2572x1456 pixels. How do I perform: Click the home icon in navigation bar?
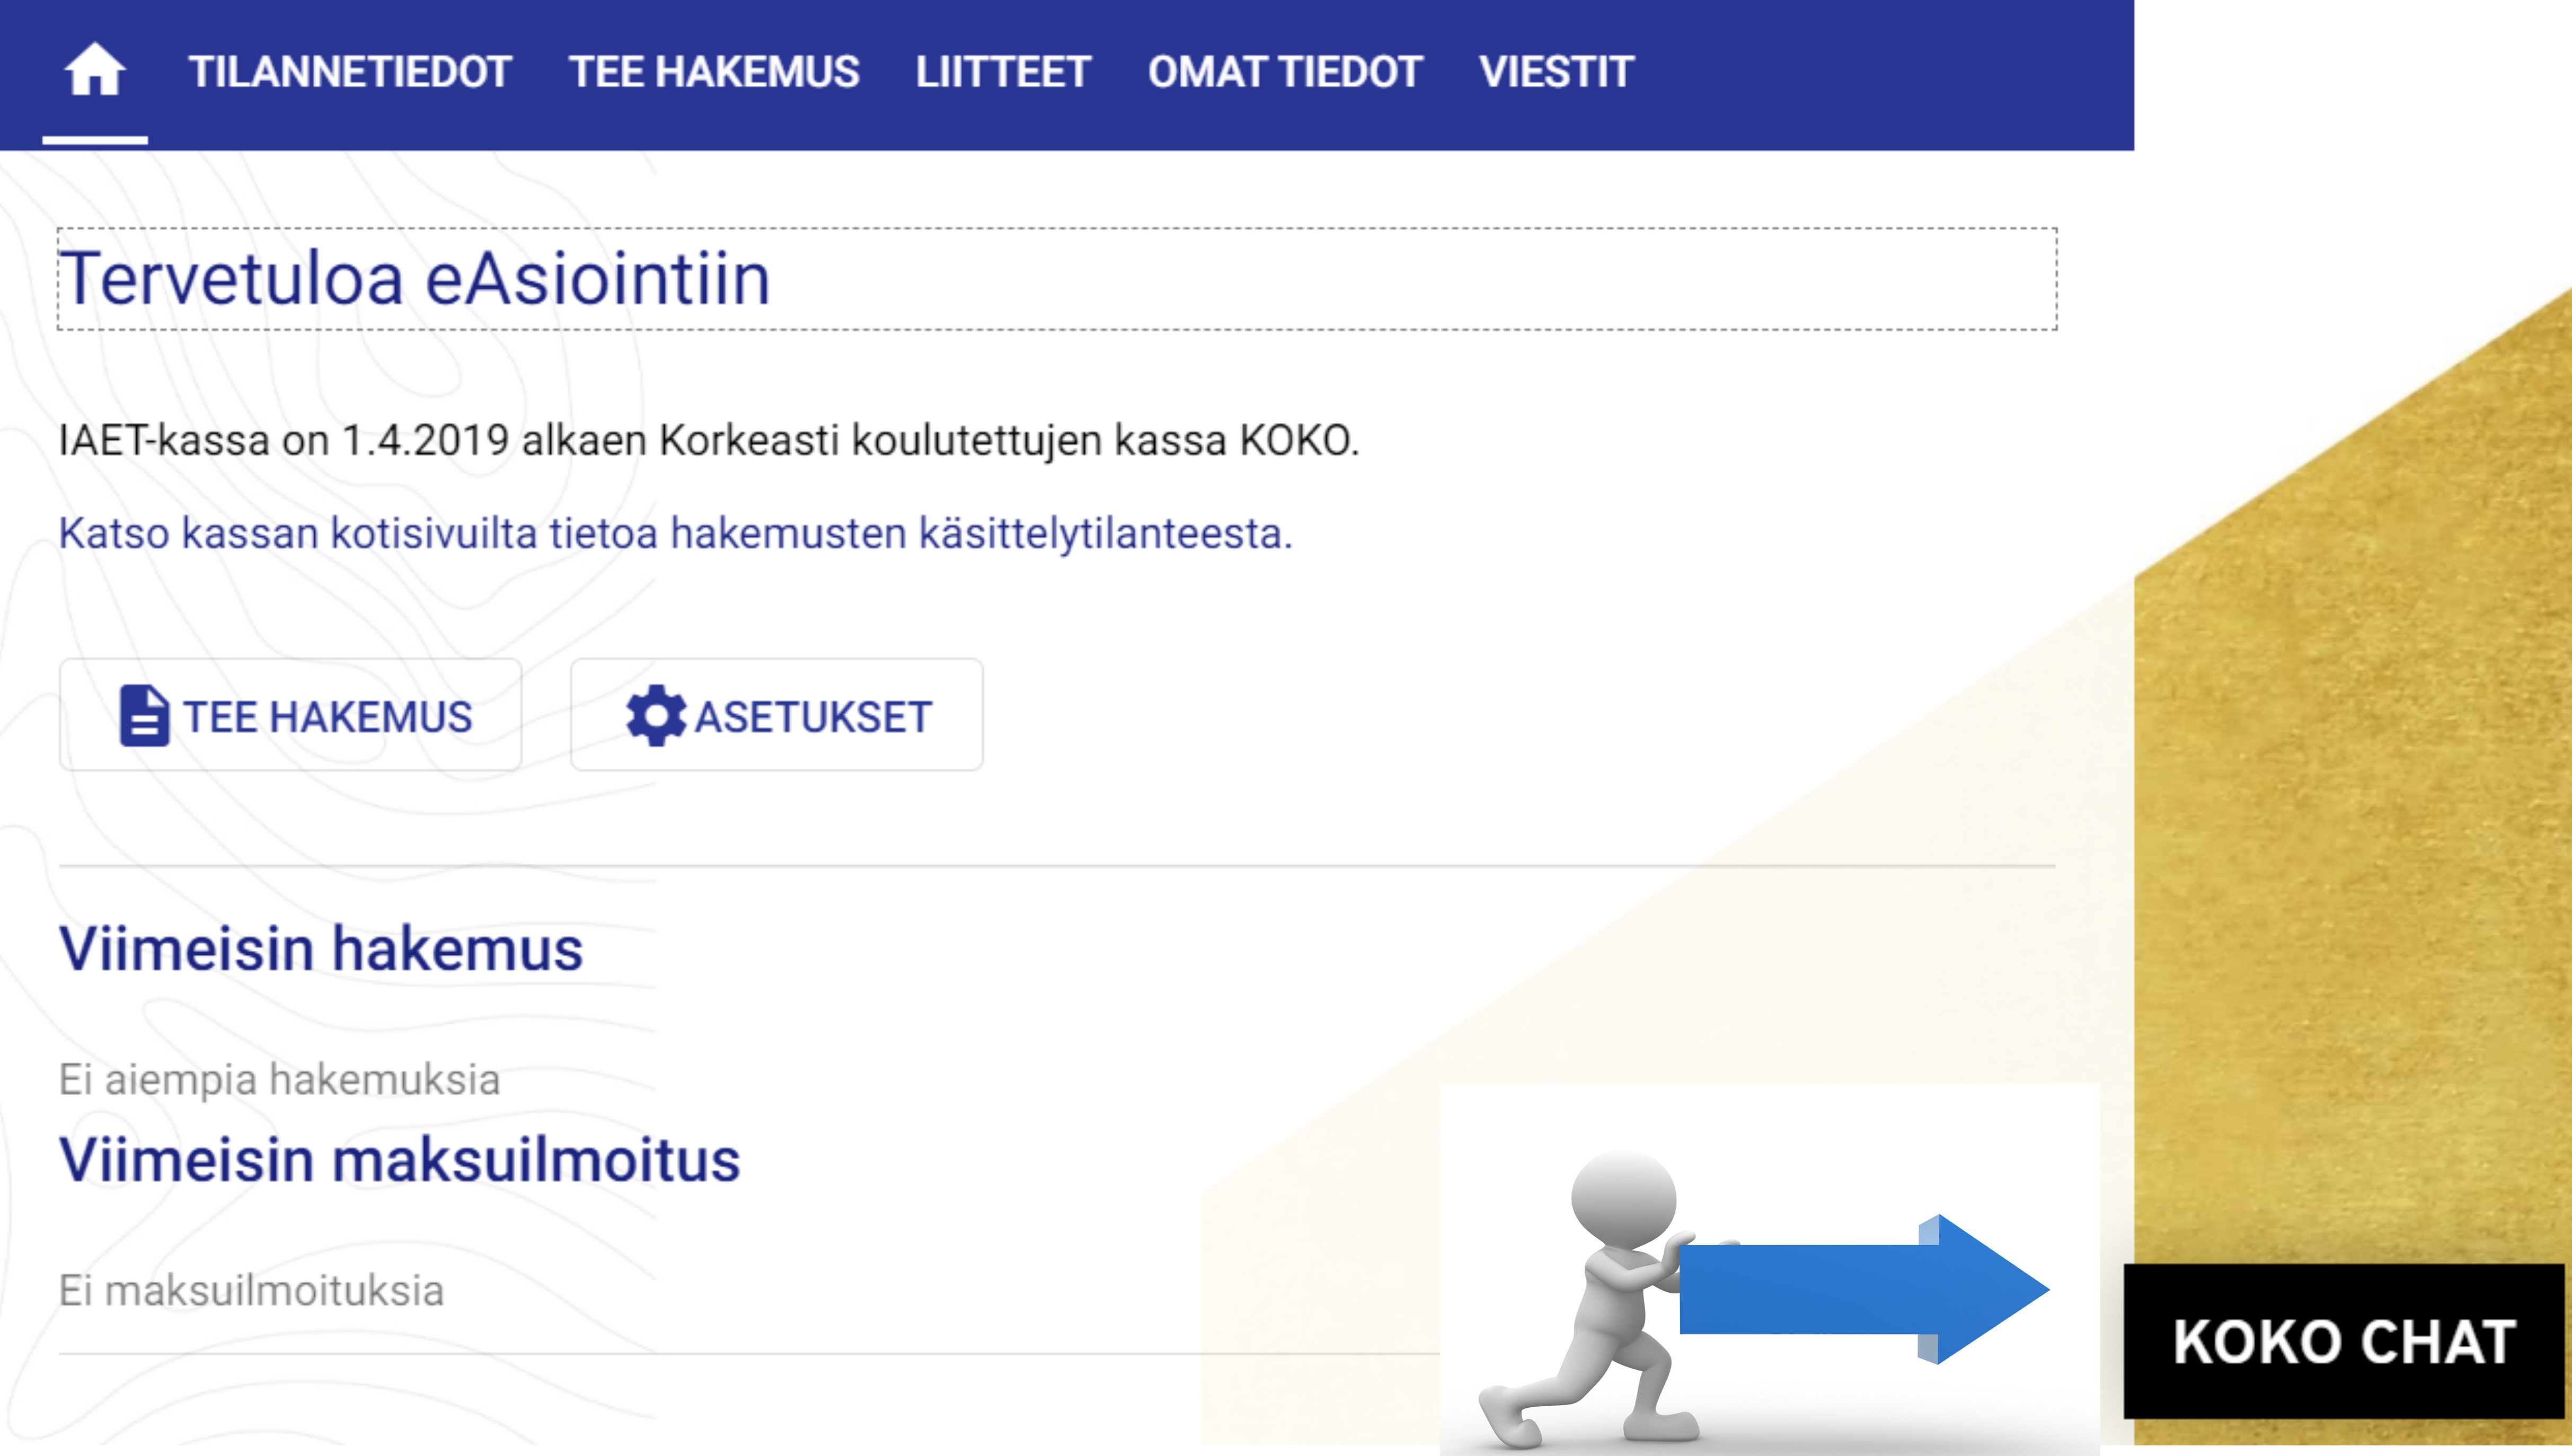point(95,71)
